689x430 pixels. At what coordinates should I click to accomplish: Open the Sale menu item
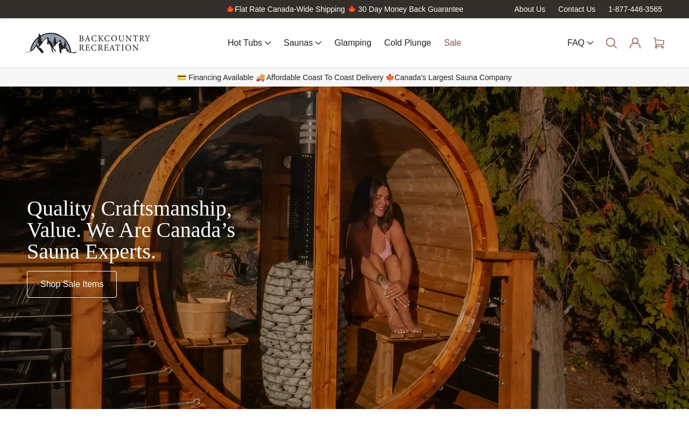pos(453,43)
